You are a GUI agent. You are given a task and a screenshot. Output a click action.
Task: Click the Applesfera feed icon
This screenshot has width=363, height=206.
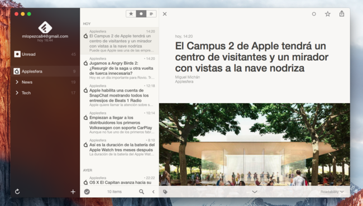17,71
